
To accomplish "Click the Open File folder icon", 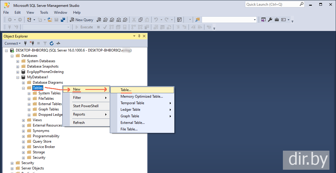I will click(50, 20).
